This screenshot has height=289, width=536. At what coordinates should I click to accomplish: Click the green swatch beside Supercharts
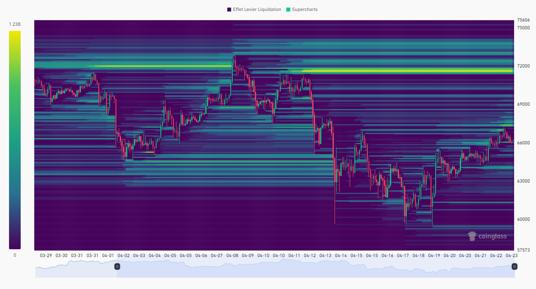288,9
